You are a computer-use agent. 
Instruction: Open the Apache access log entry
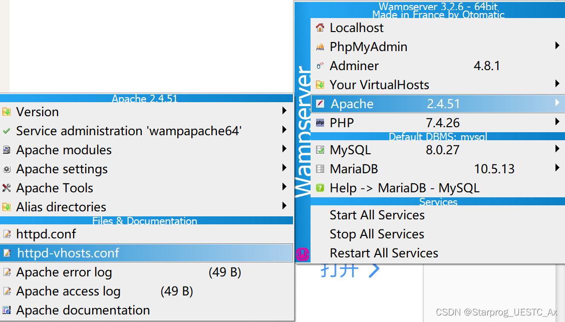point(146,291)
